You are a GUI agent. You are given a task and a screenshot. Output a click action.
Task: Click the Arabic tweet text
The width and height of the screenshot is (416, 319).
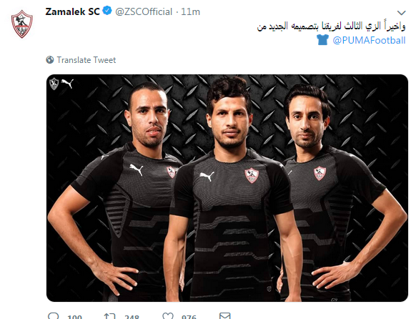click(332, 26)
